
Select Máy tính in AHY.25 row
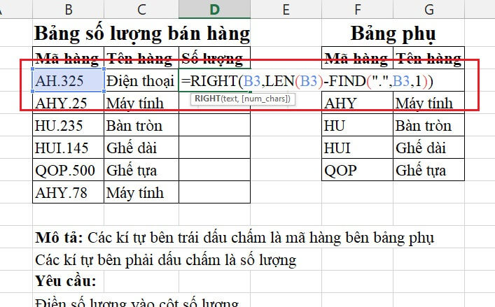click(x=141, y=103)
